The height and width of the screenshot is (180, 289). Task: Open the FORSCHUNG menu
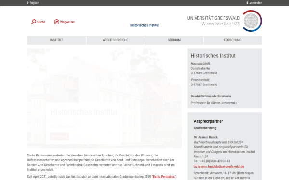tap(233, 40)
